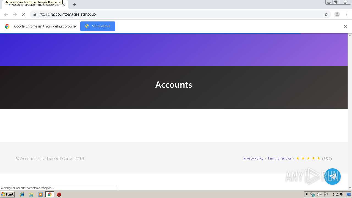Viewport: 352px width, 198px height.
Task: Click the Action Center flag icon
Action: 326,194
